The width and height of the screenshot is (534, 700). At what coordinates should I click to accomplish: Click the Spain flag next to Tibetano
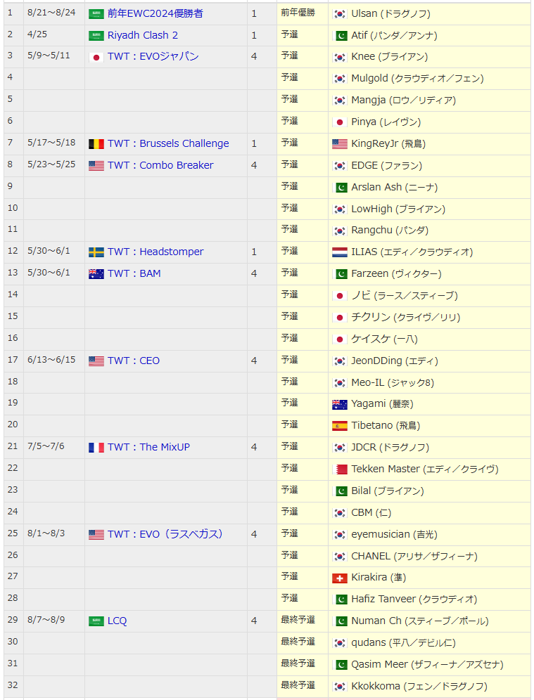coord(340,426)
